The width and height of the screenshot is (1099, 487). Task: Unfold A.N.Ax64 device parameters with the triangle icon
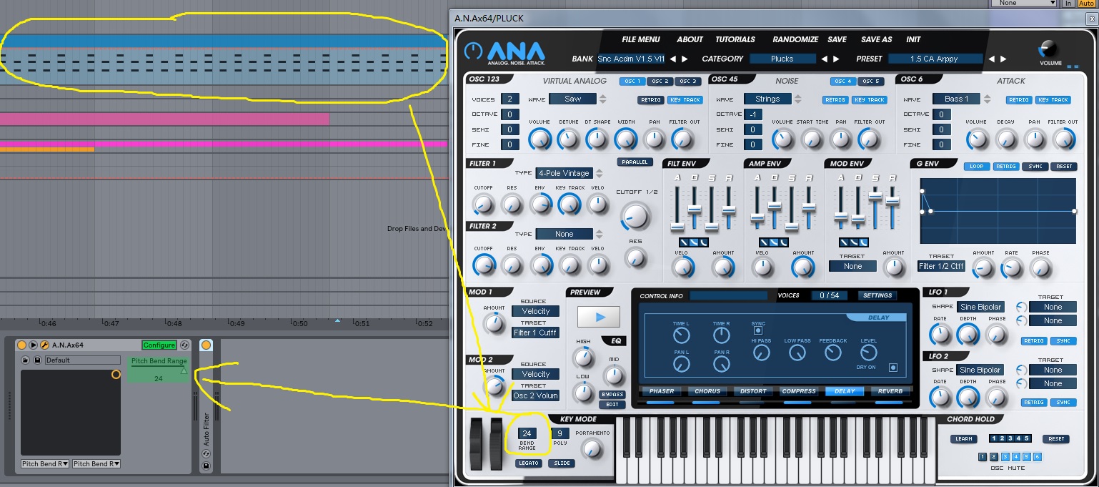pos(33,345)
